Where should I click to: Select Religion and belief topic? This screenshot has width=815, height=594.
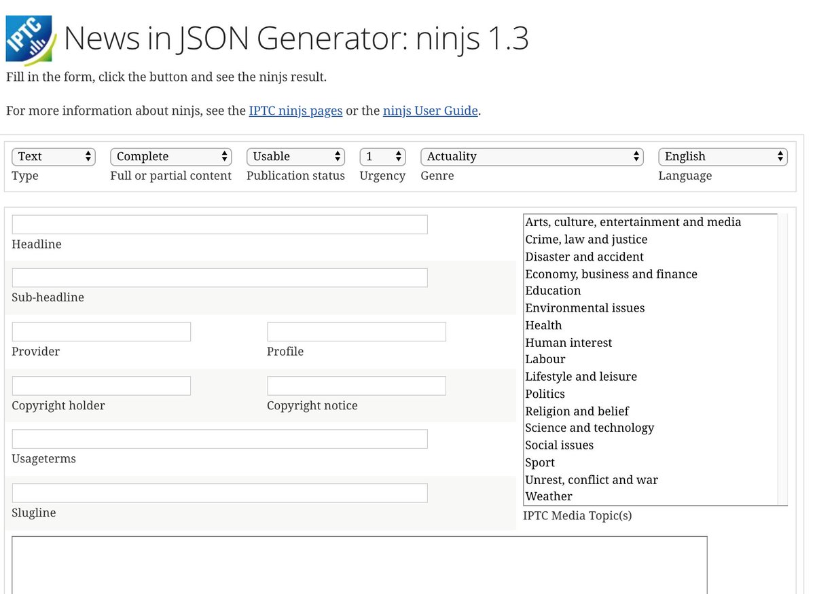click(650, 411)
